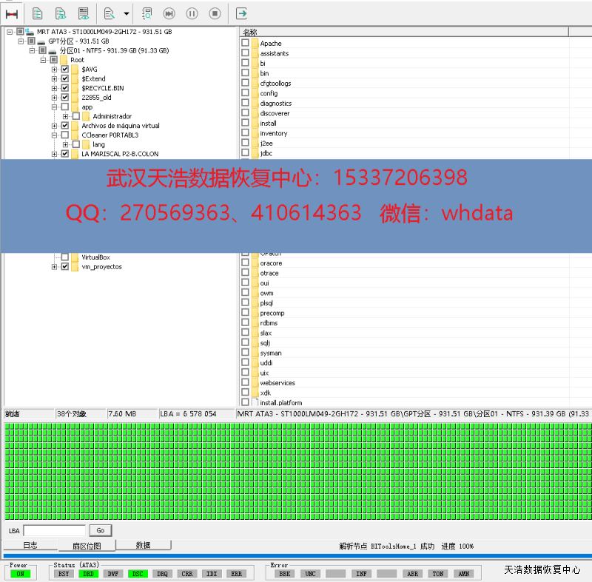
Task: Click the red H-shaped first toolbar icon
Action: pyautogui.click(x=12, y=13)
